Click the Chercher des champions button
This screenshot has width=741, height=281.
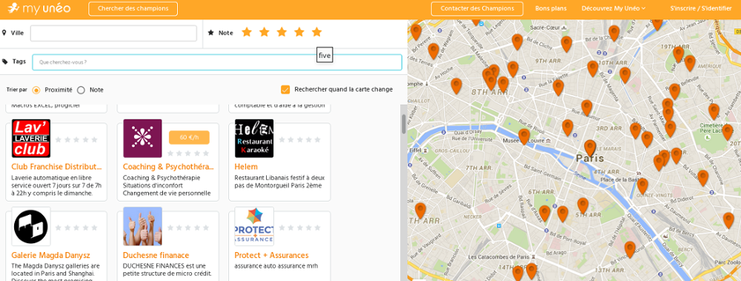point(133,8)
